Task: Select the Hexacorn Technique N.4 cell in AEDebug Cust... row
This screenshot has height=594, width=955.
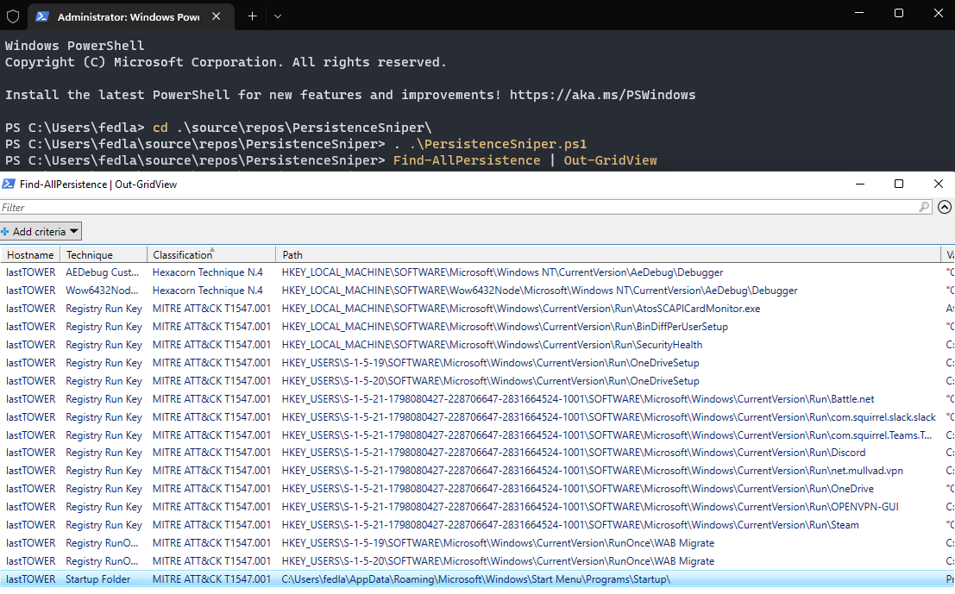Action: click(x=208, y=272)
